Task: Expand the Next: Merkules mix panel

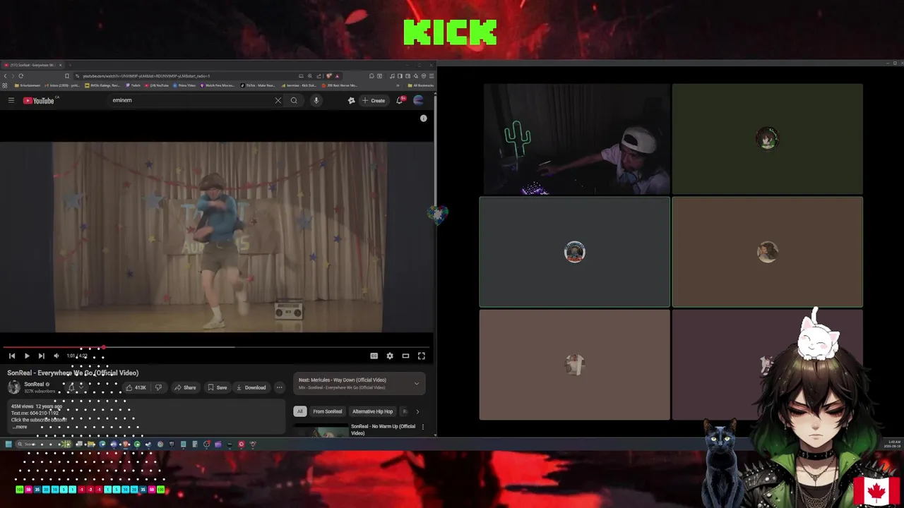Action: 417,384
